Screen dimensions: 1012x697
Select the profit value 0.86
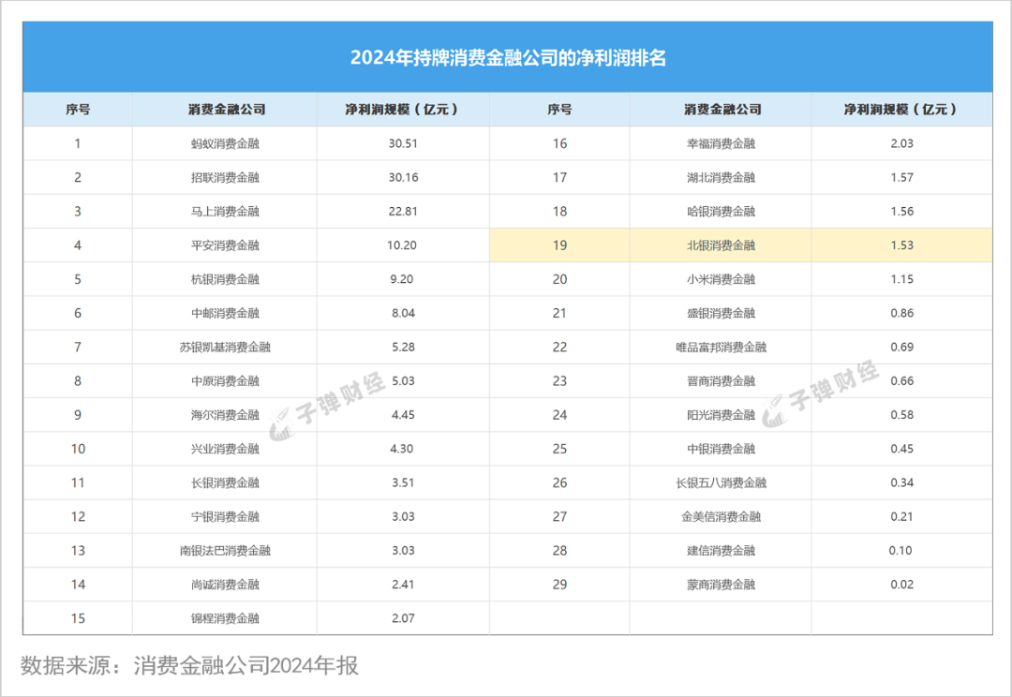click(x=901, y=313)
